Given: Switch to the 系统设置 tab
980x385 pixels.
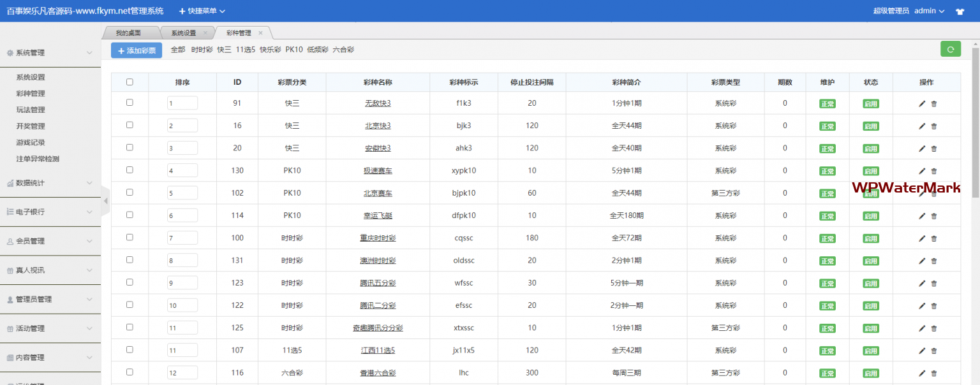Looking at the screenshot, I should click(184, 33).
